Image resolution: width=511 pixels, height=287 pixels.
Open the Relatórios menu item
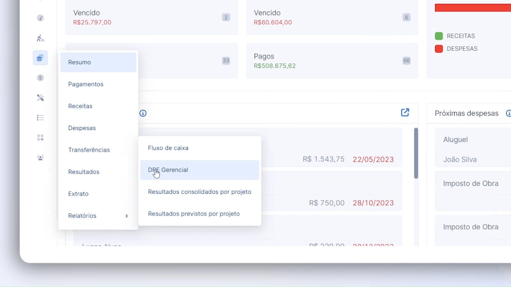tap(98, 216)
